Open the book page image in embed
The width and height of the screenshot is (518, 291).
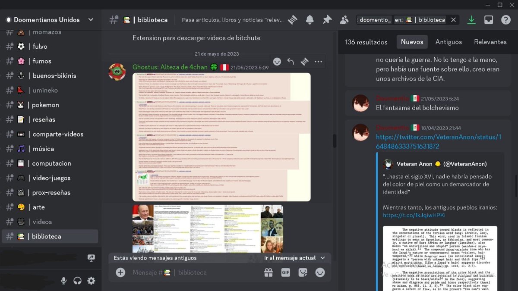coord(440,259)
